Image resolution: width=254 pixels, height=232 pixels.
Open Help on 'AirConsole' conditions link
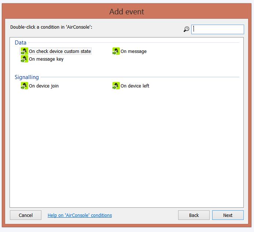click(80, 215)
